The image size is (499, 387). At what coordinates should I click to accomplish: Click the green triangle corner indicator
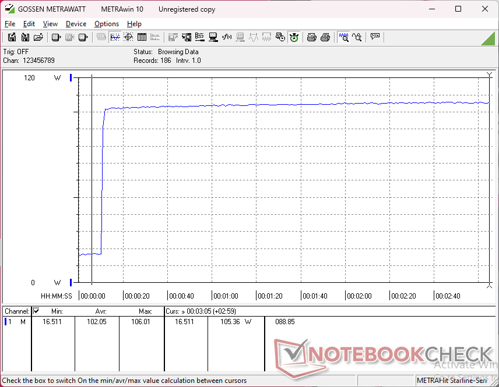490,40
